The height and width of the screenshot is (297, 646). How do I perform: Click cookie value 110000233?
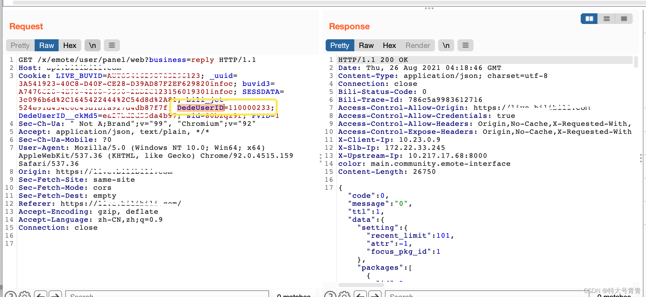tap(249, 108)
